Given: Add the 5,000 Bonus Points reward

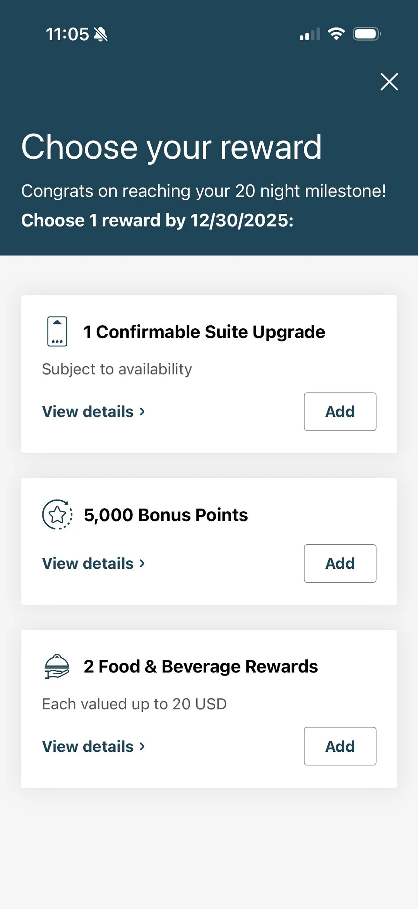Looking at the screenshot, I should [340, 563].
